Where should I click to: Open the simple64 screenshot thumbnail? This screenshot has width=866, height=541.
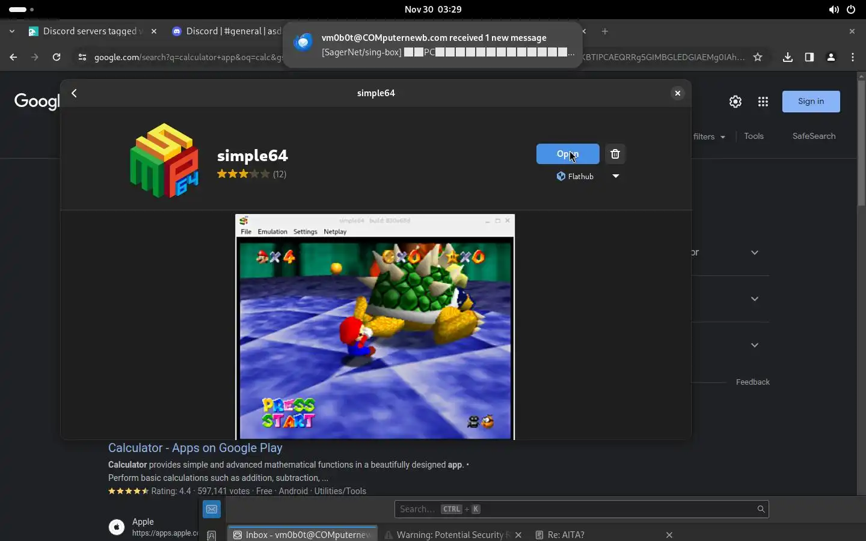click(x=375, y=327)
